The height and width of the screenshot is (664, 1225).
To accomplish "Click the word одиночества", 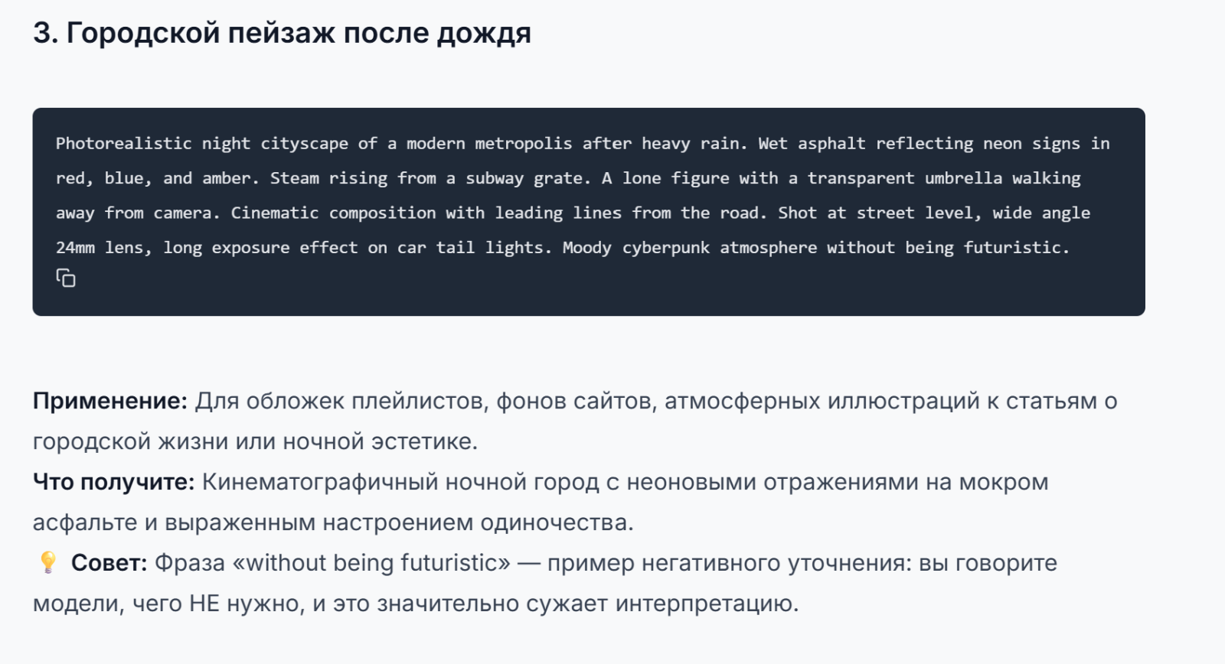I will (557, 522).
